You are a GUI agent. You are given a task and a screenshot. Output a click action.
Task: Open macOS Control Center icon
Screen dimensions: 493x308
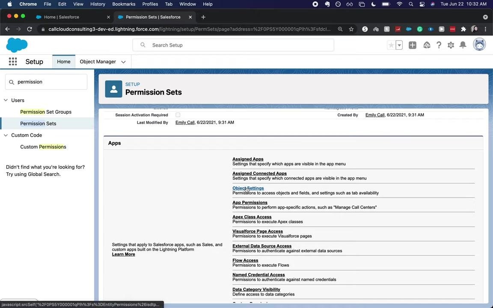pos(422,4)
